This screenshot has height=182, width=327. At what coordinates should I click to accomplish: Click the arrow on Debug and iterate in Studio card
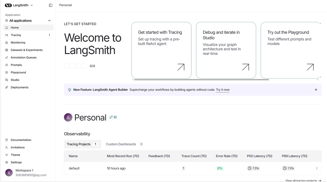tap(246, 67)
